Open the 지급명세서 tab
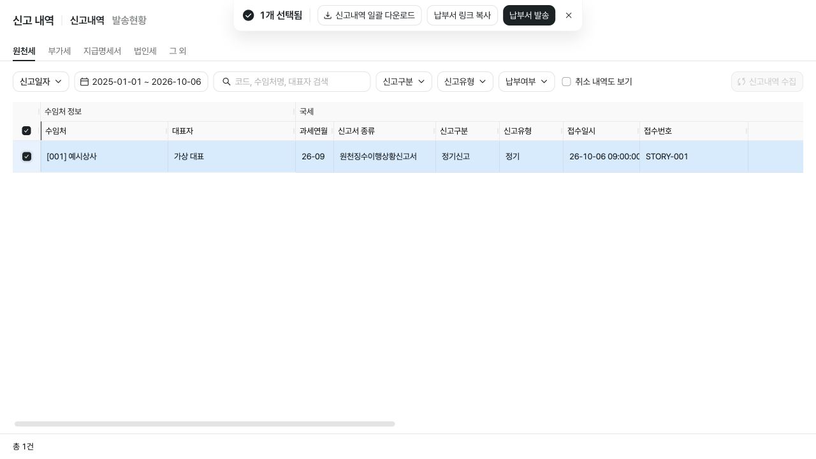The image size is (816, 459). [102, 51]
